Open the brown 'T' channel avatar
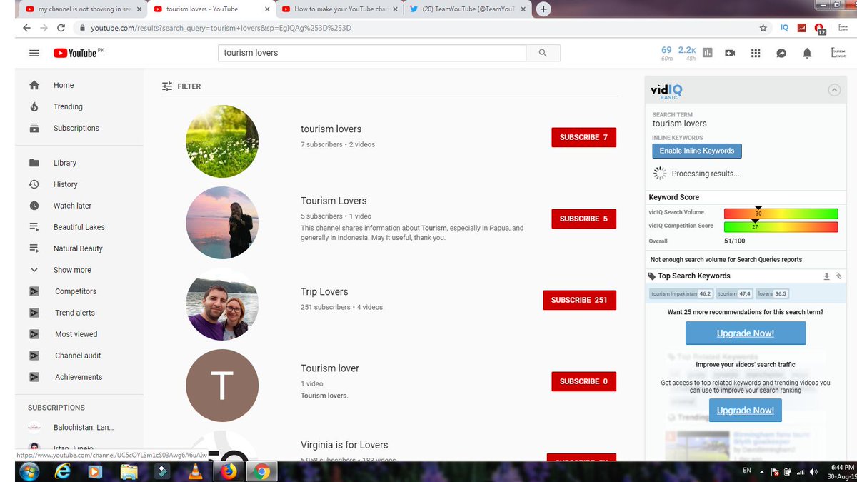 tap(222, 386)
